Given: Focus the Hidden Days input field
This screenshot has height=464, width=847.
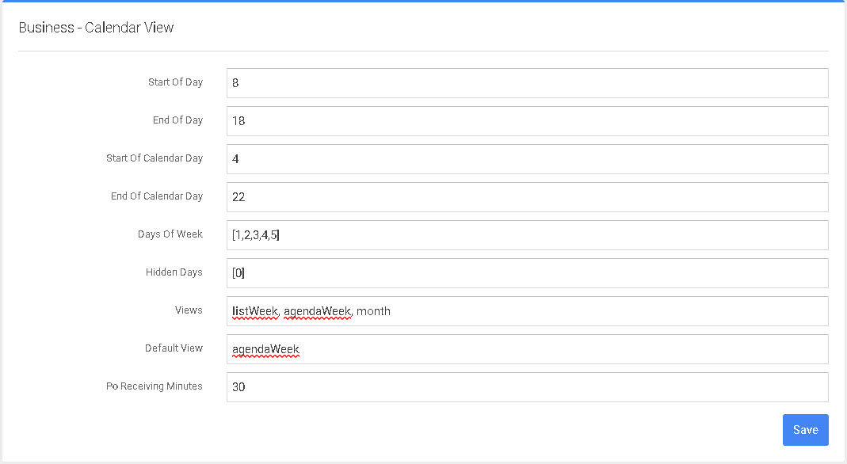Looking at the screenshot, I should (x=527, y=273).
